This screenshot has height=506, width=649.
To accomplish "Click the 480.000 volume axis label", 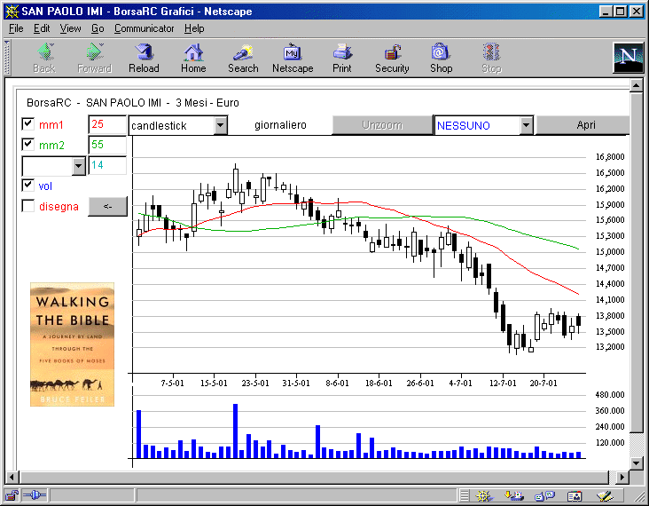I will (610, 395).
